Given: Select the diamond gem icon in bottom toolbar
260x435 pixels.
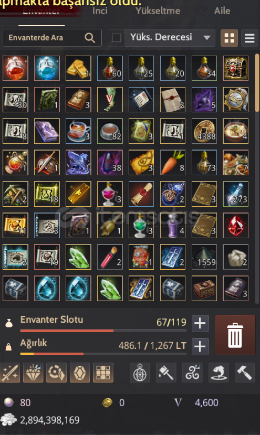Looking at the screenshot, I should [x=33, y=373].
